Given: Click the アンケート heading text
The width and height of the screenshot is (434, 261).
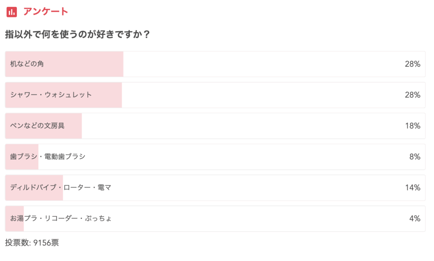Looking at the screenshot, I should pos(46,11).
